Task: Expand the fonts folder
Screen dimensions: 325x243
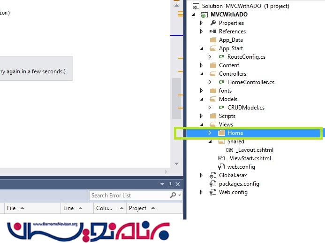Action: tap(202, 91)
